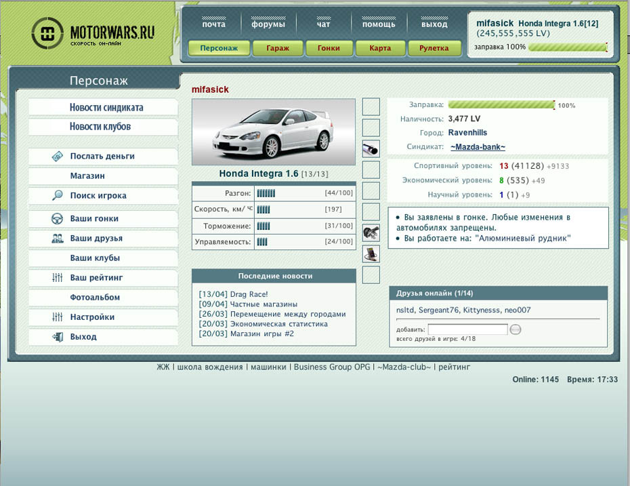
Task: Click выход in the top menu
Action: pos(434,24)
